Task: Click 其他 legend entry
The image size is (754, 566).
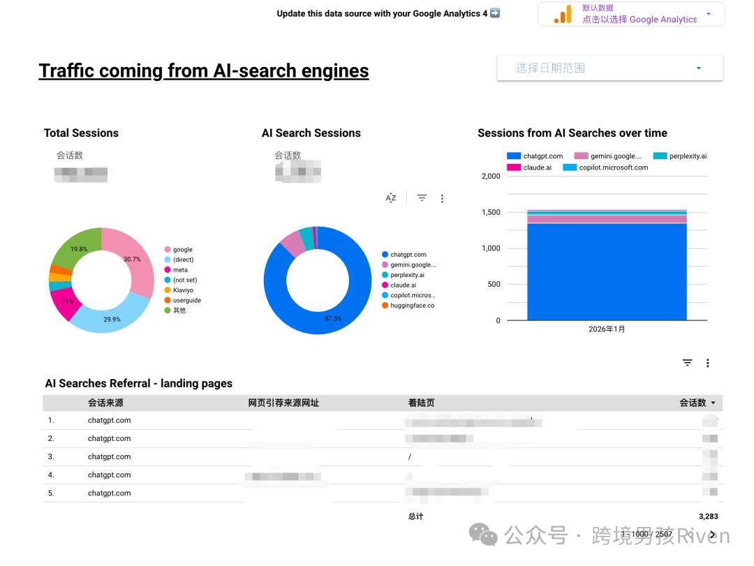Action: tap(175, 310)
